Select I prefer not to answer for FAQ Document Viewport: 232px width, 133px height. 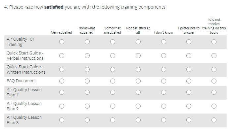189,81
